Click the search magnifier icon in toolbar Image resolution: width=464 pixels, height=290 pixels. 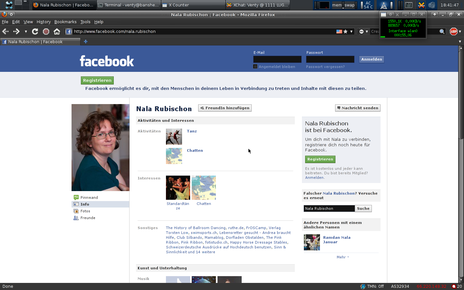pos(442,31)
